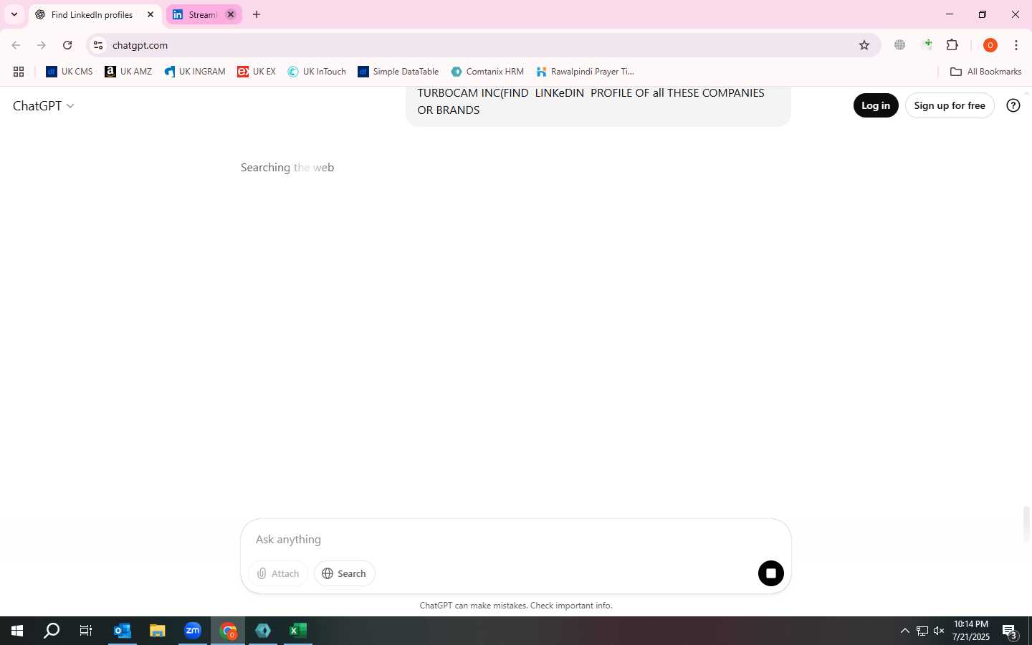Open Excel from the taskbar
Viewport: 1032px width, 645px height.
[298, 631]
